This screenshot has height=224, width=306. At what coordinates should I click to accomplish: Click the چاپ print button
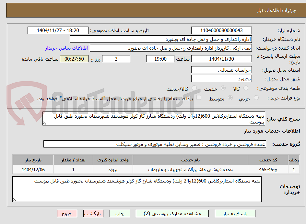point(120,214)
